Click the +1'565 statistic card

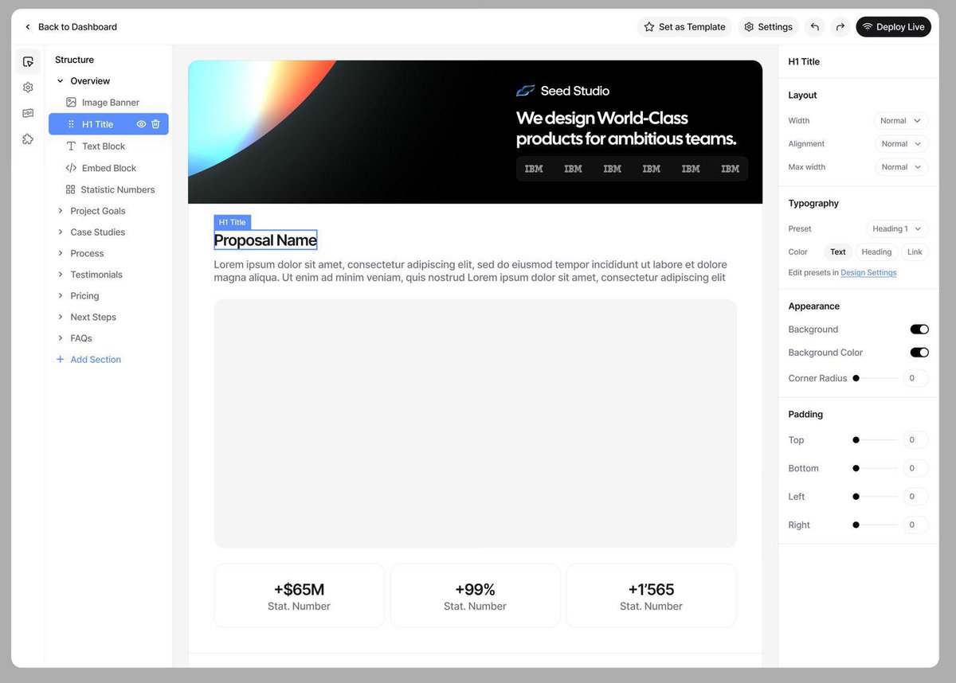point(651,596)
